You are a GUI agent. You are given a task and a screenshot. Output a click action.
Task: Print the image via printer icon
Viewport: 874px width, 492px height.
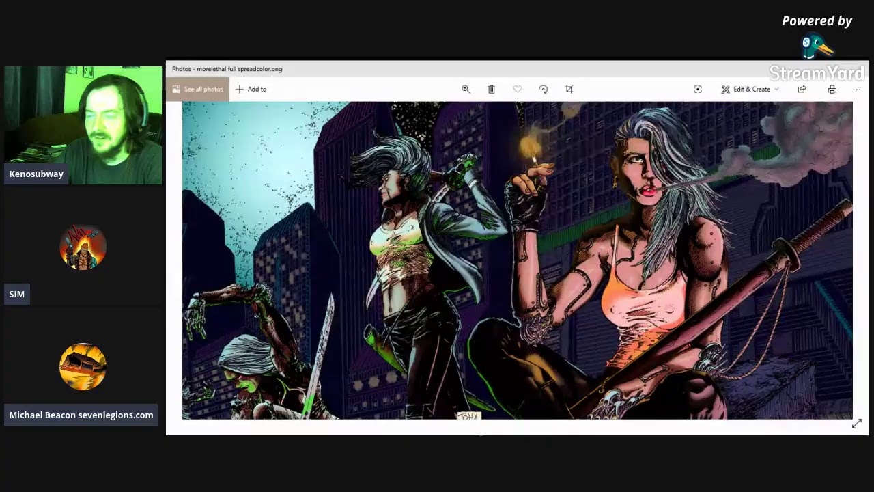pyautogui.click(x=832, y=90)
